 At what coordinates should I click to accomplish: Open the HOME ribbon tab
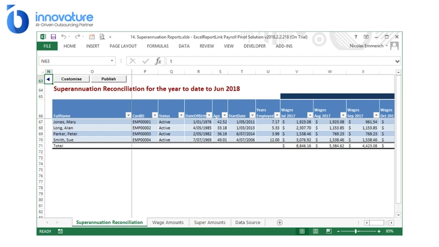tap(70, 46)
